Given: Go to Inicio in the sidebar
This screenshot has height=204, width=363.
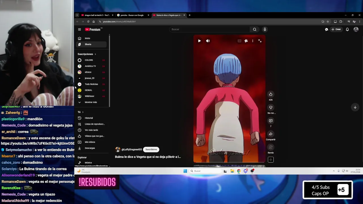Looking at the screenshot, I should 91,38.
